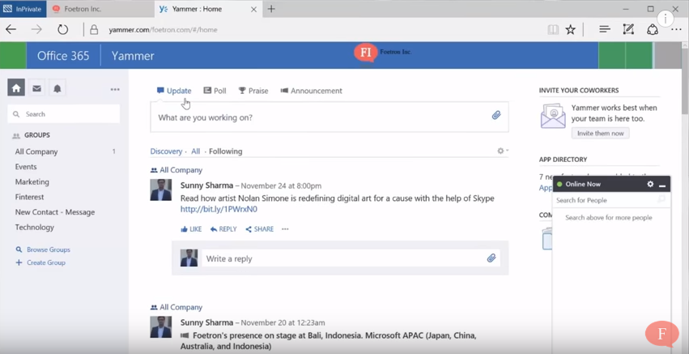Open the sidebar more options ellipsis

pos(115,89)
